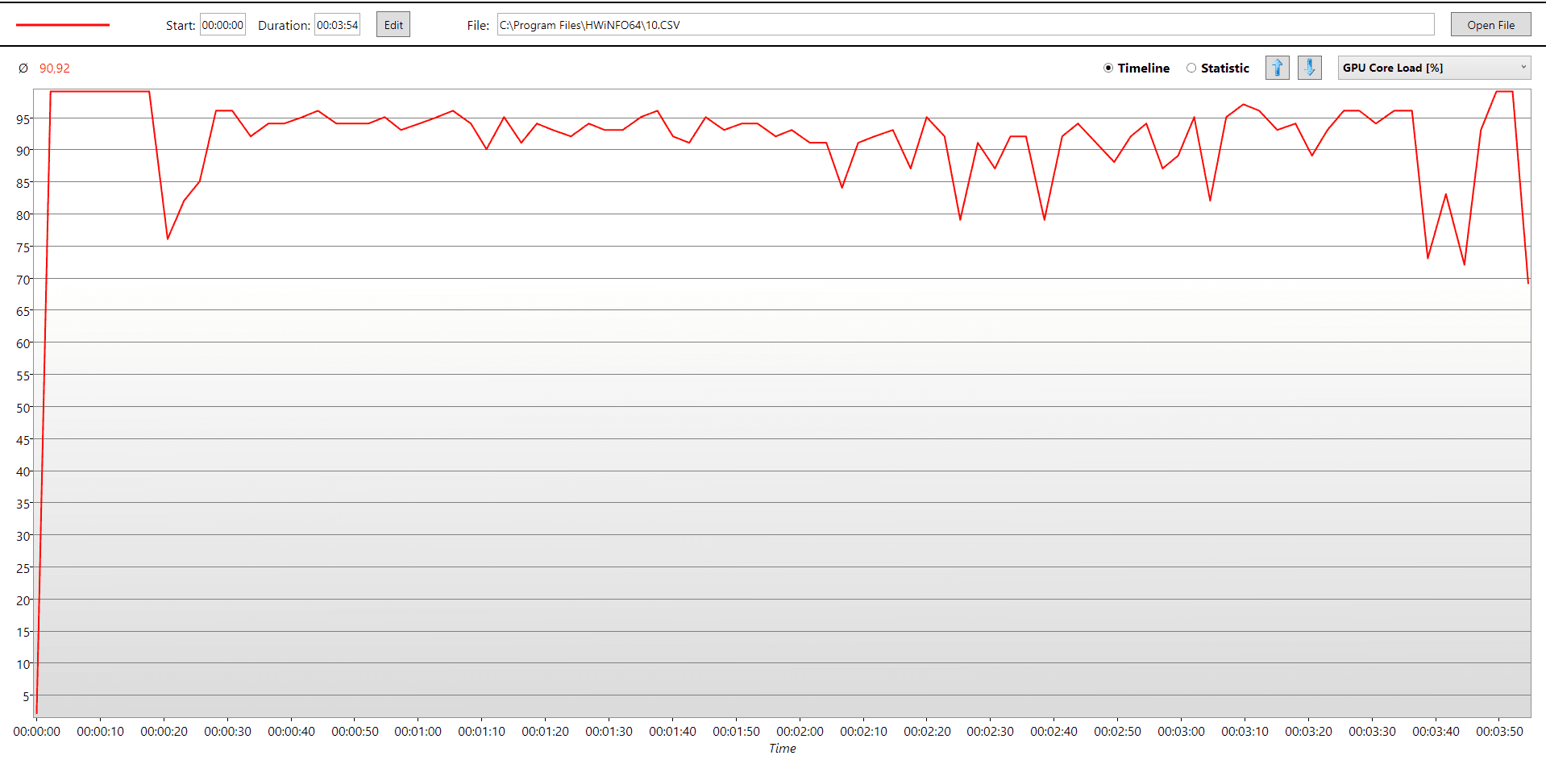This screenshot has width=1546, height=768.
Task: Click the average symbol Ø
Action: (x=23, y=68)
